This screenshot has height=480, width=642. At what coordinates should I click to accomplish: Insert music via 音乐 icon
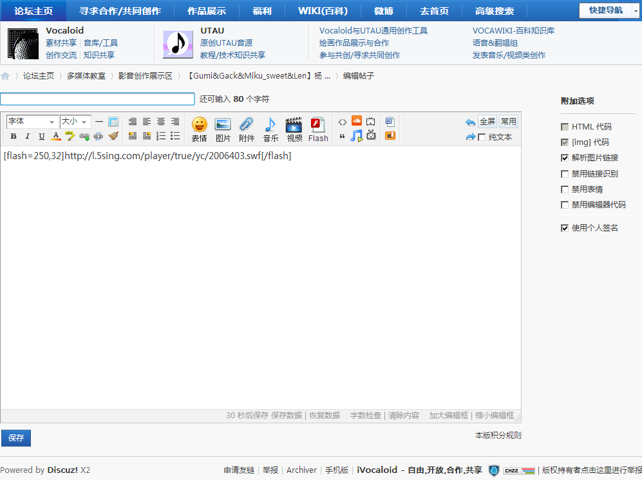[270, 130]
